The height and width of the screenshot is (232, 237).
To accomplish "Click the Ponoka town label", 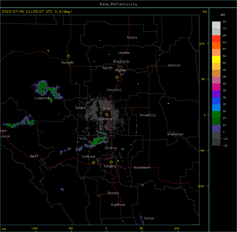I will tap(132, 37).
